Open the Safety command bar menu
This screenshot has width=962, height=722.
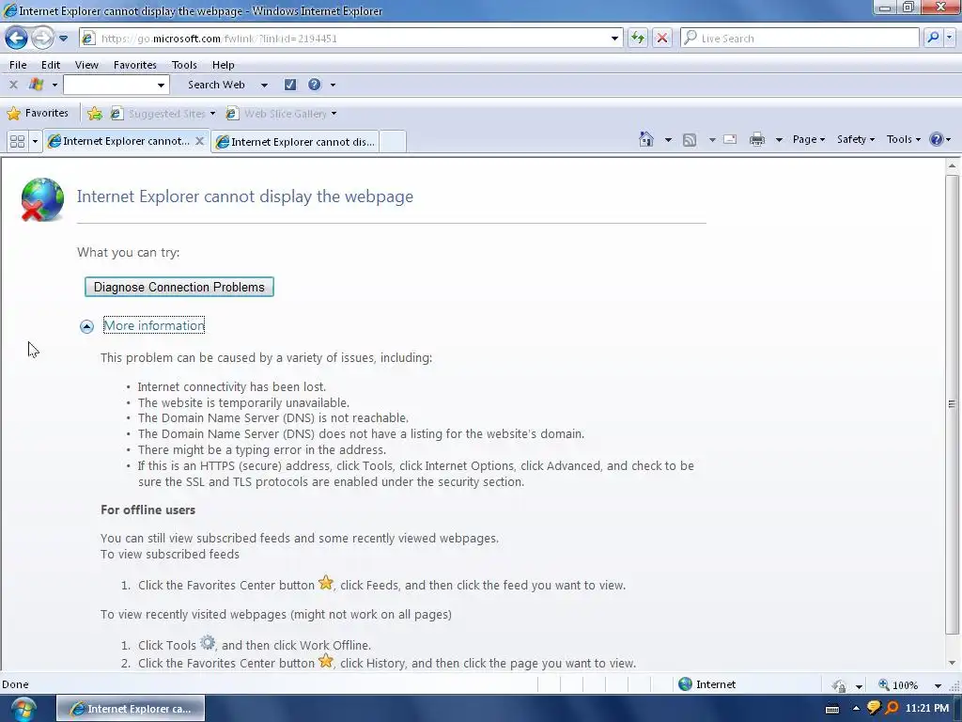855,139
